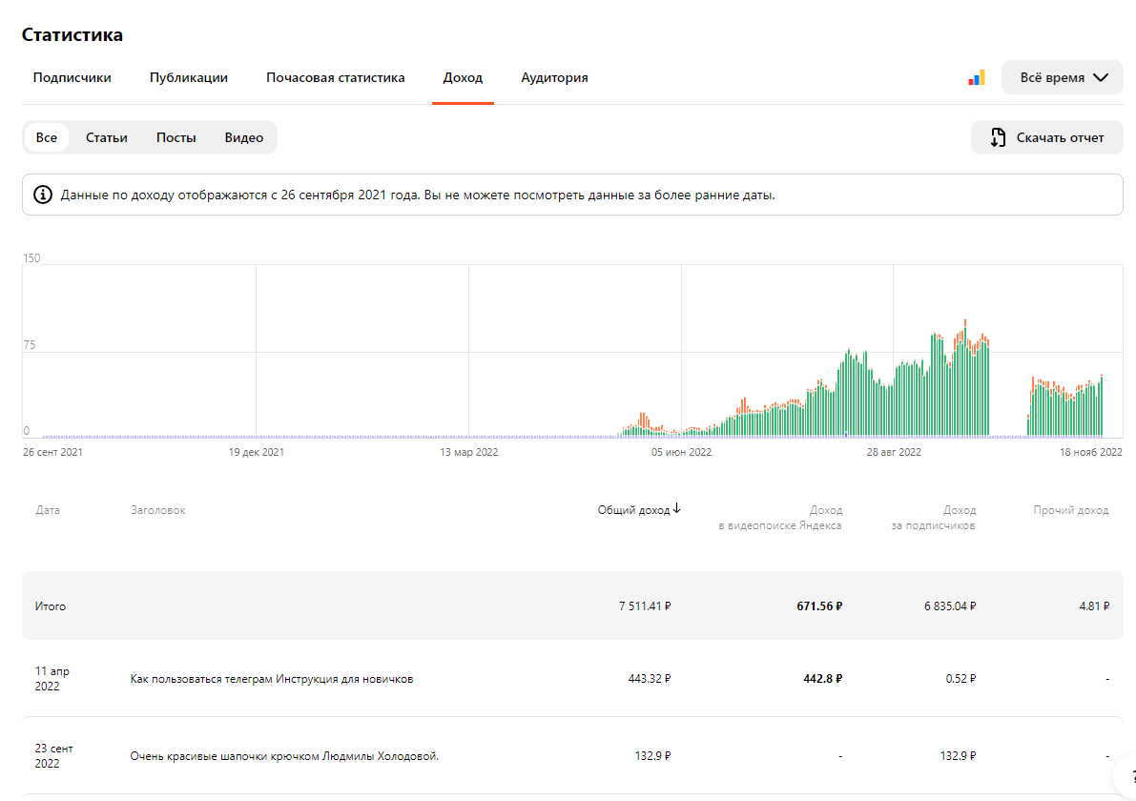
Task: Click the Скачать отчет button
Action: click(1047, 137)
